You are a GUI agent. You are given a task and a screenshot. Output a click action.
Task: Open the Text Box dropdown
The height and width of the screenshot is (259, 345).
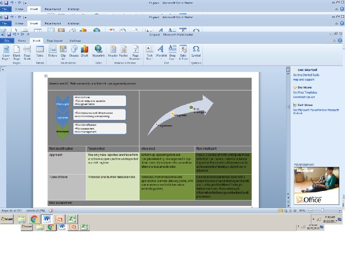(x=149, y=52)
